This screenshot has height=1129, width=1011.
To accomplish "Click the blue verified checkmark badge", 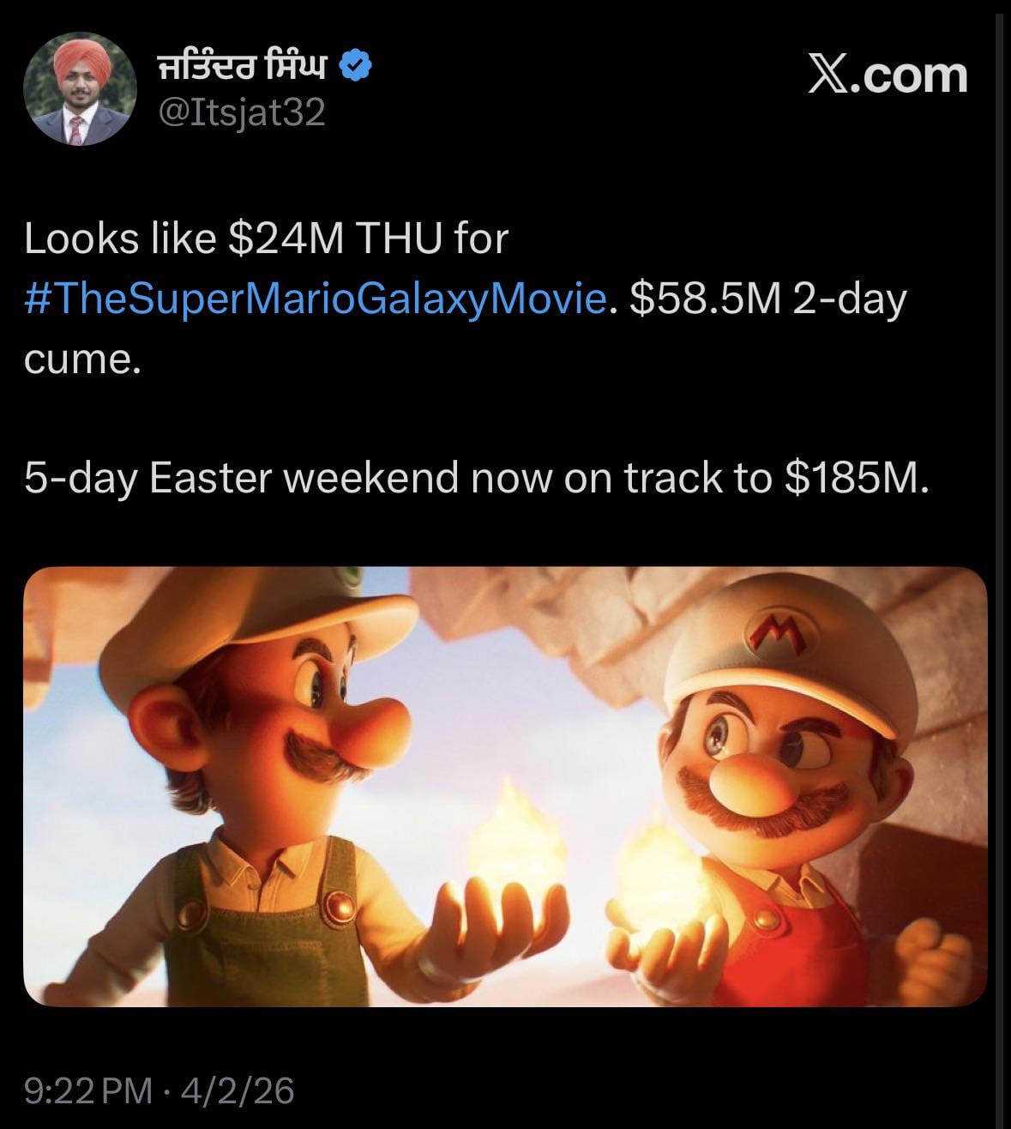I will [x=356, y=66].
